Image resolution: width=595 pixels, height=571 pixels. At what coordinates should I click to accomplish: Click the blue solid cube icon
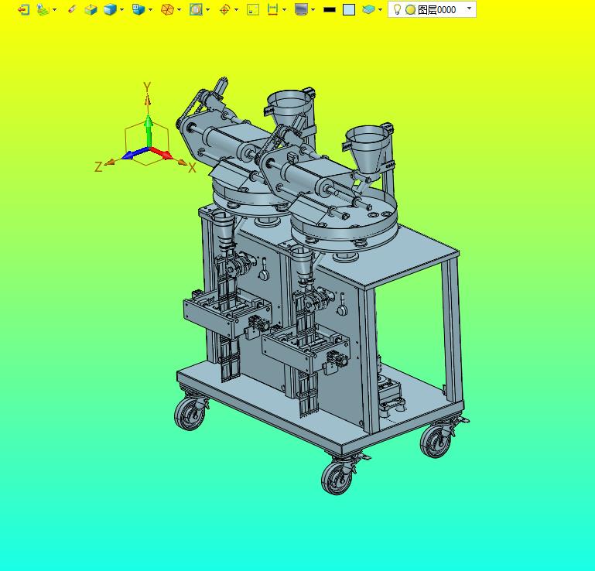click(110, 9)
